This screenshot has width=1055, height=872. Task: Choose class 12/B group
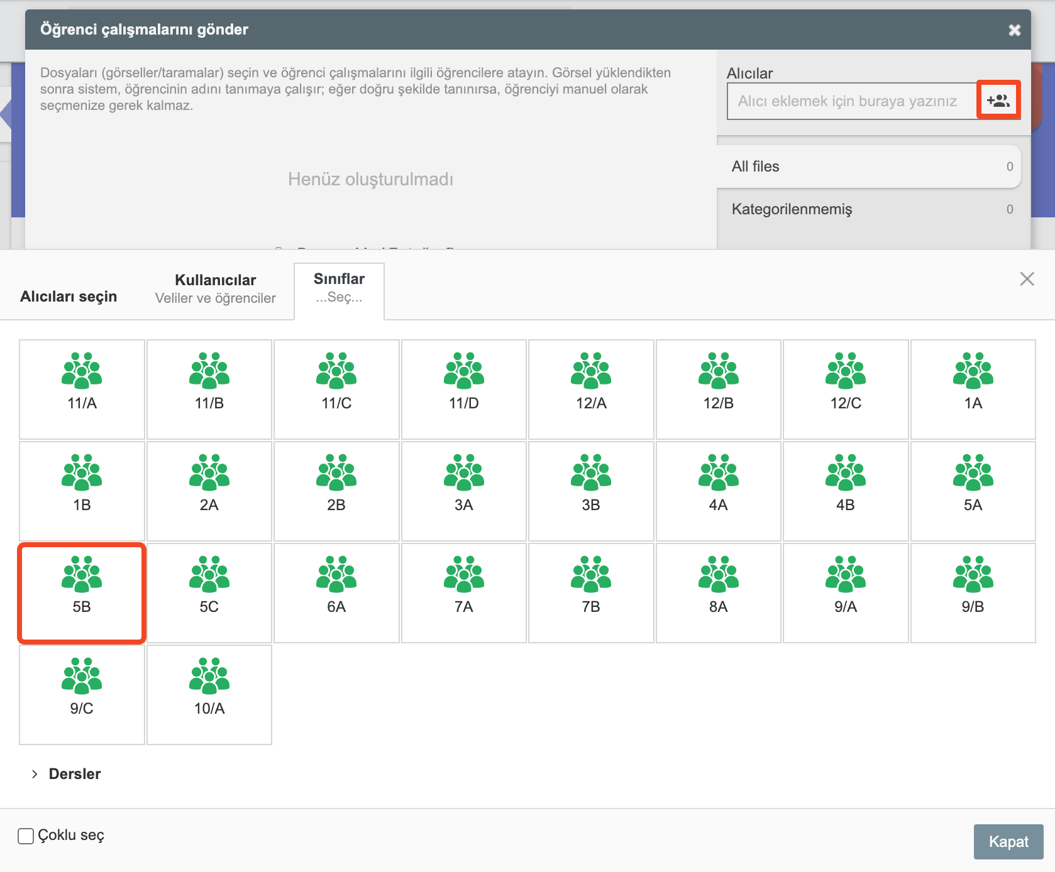(x=719, y=390)
